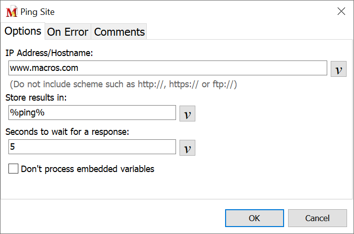This screenshot has height=234, width=354.
Task: Click the "Don't process embedded variables" label text
Action: (x=88, y=169)
